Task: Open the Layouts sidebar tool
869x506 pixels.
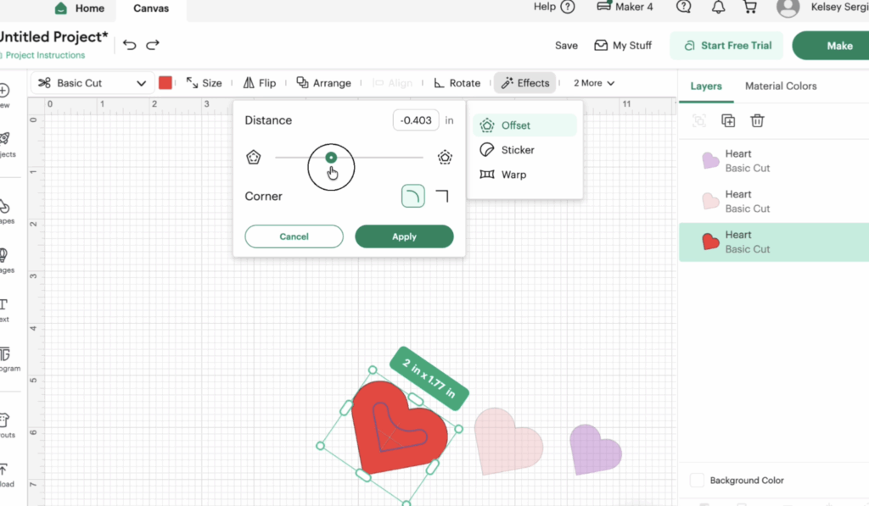Action: point(6,425)
